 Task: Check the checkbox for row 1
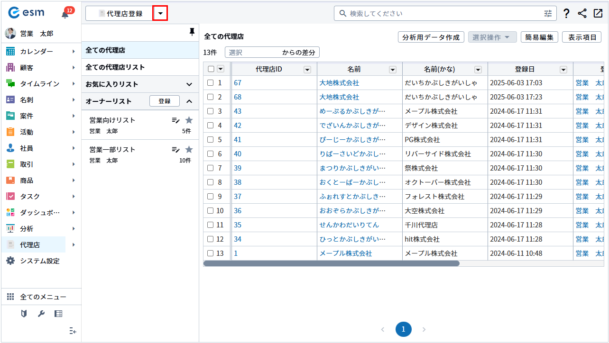pyautogui.click(x=211, y=83)
